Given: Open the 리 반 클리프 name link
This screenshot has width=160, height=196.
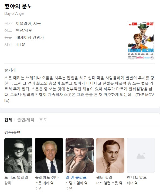Looking at the screenshot, I should click(x=76, y=177).
